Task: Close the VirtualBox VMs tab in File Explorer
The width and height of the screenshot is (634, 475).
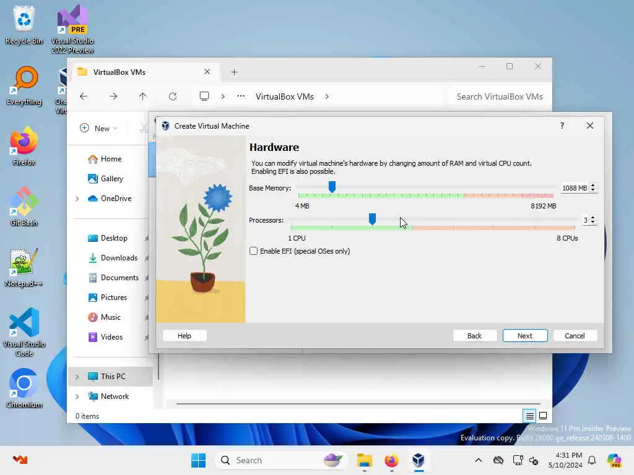Action: click(207, 72)
